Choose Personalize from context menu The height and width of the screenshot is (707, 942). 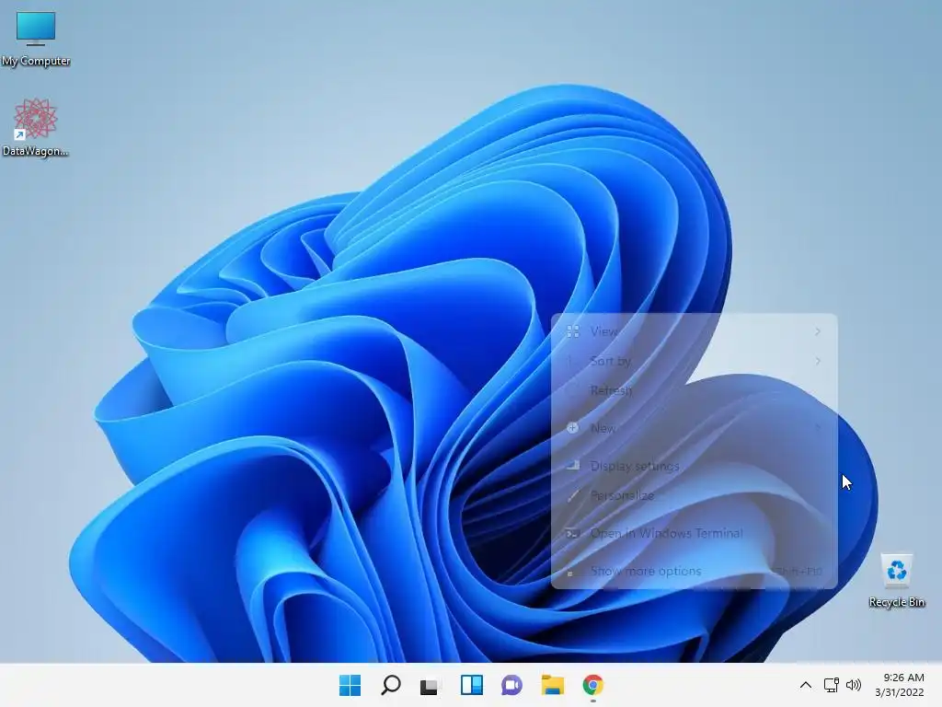[x=694, y=495]
